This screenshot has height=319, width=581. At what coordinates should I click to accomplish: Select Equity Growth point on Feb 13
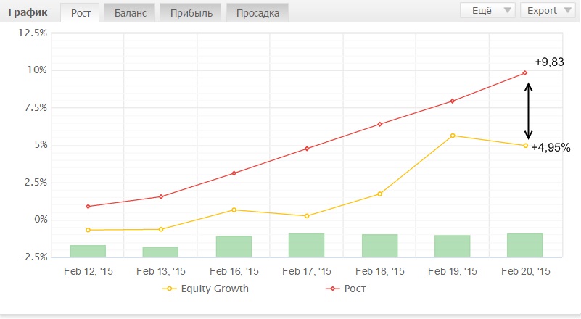tap(161, 229)
